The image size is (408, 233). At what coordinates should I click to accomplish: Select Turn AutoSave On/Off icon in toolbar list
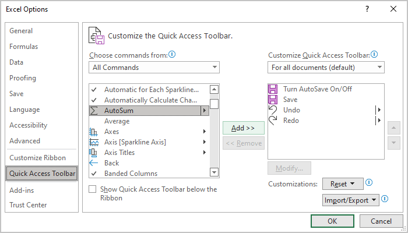click(273, 89)
